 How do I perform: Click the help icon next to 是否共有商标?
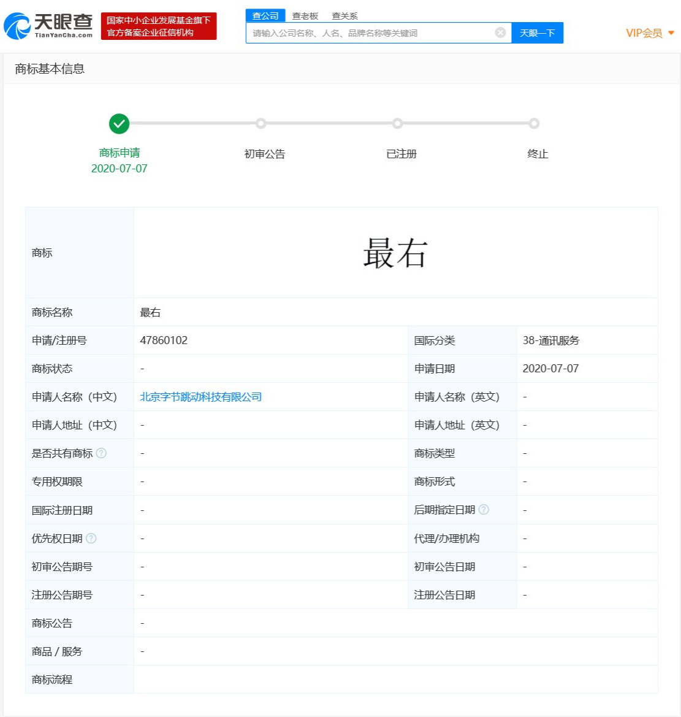point(102,453)
